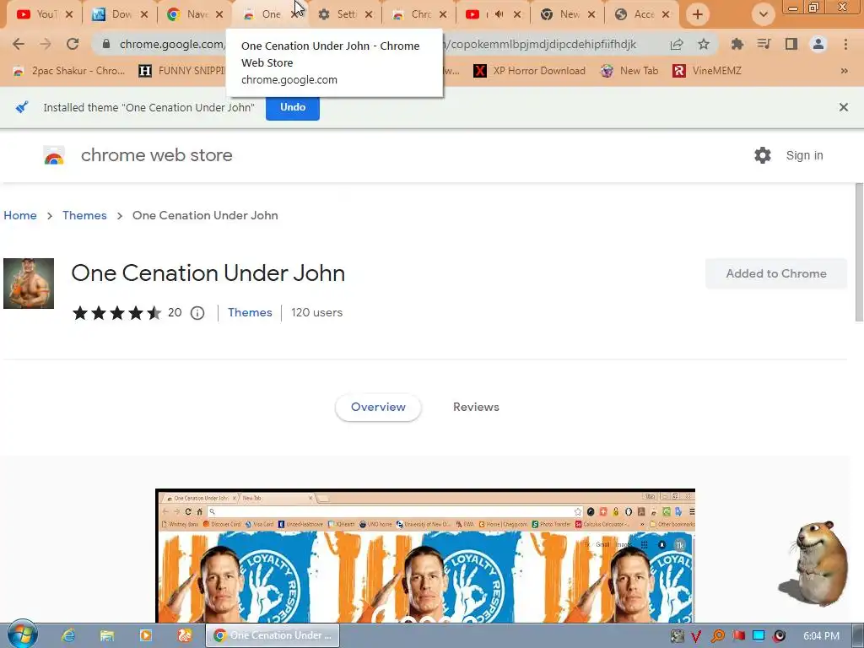The height and width of the screenshot is (648, 864).
Task: Open Windows Media Player on taskbar
Action: [146, 635]
